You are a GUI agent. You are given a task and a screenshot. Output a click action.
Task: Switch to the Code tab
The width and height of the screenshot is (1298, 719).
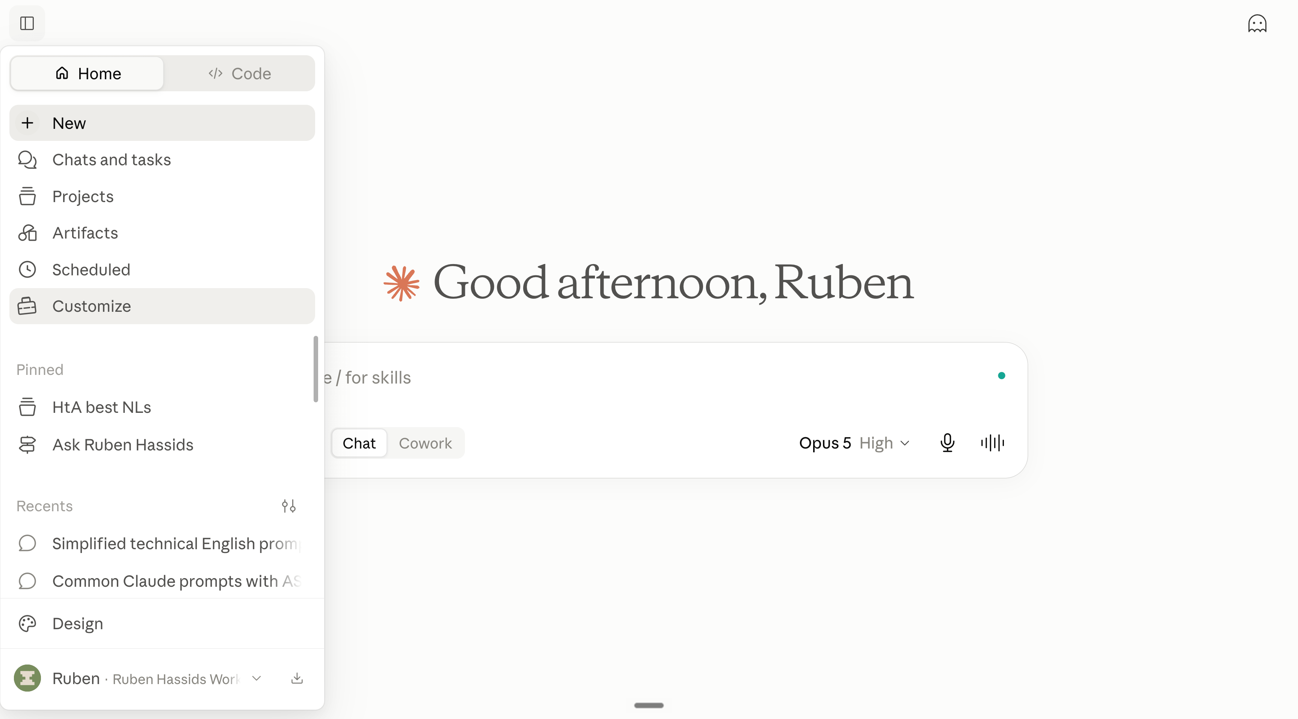[240, 74]
